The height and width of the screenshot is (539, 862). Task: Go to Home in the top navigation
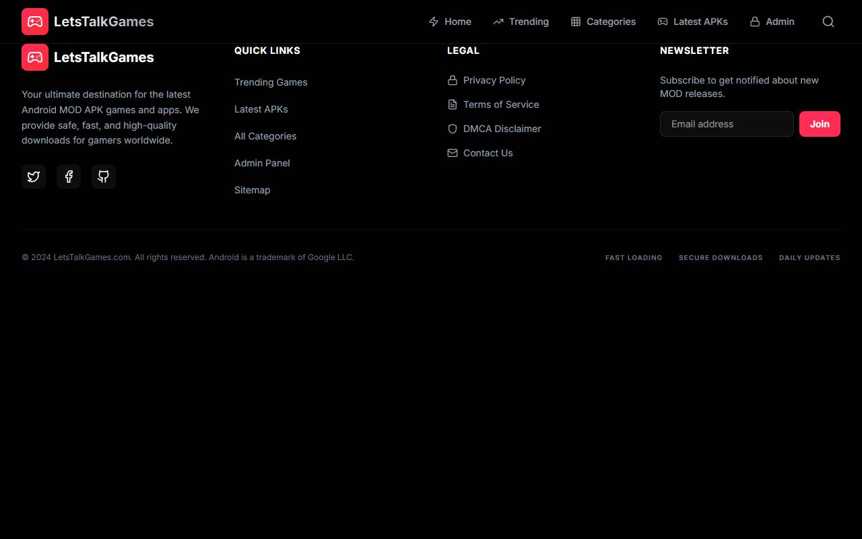(450, 22)
